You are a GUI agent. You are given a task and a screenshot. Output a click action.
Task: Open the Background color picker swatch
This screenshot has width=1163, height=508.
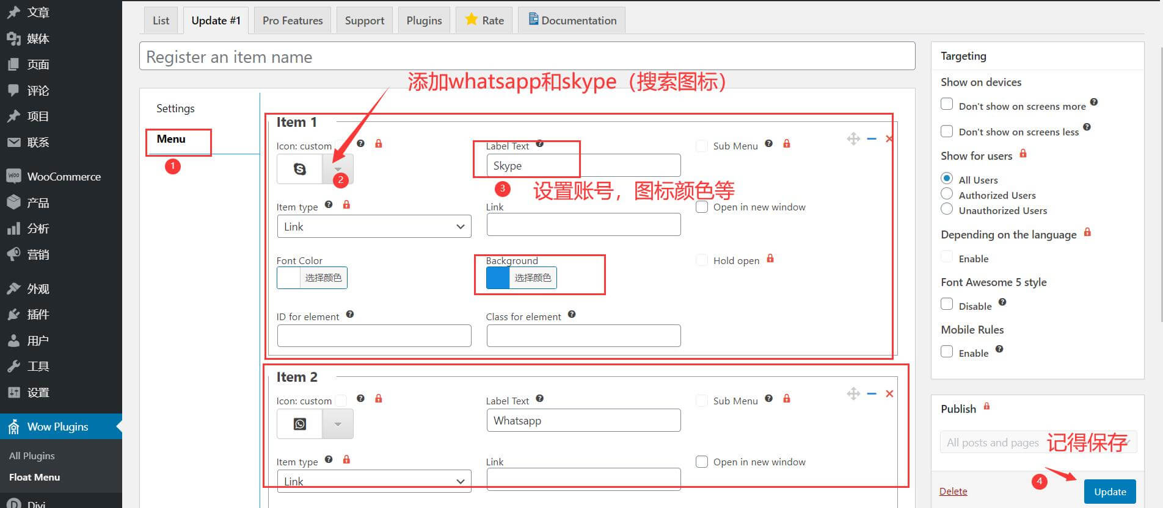[x=498, y=278]
